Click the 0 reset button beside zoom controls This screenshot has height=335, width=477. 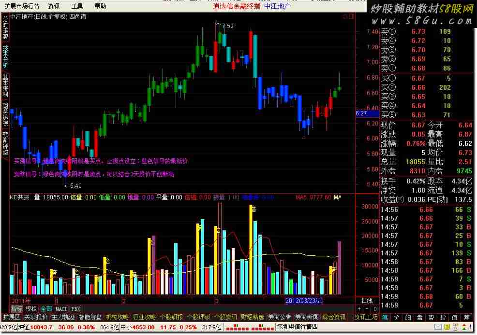[375, 309]
